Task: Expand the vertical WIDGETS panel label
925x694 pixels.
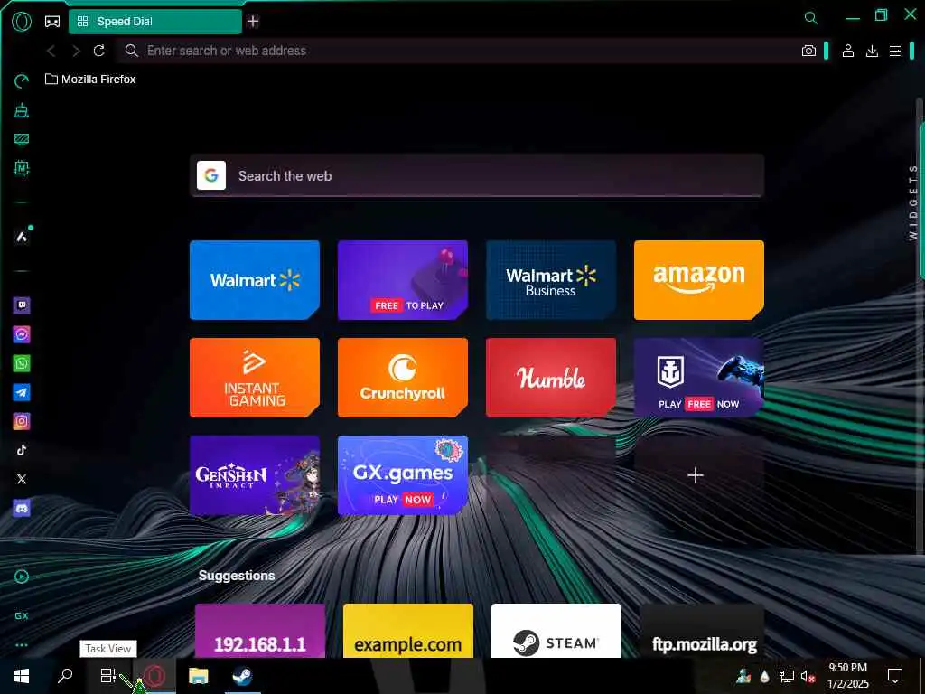Action: pyautogui.click(x=913, y=202)
